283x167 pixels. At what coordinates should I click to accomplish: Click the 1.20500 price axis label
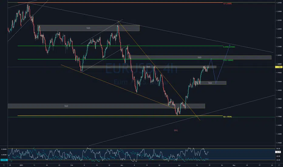[x=279, y=55]
